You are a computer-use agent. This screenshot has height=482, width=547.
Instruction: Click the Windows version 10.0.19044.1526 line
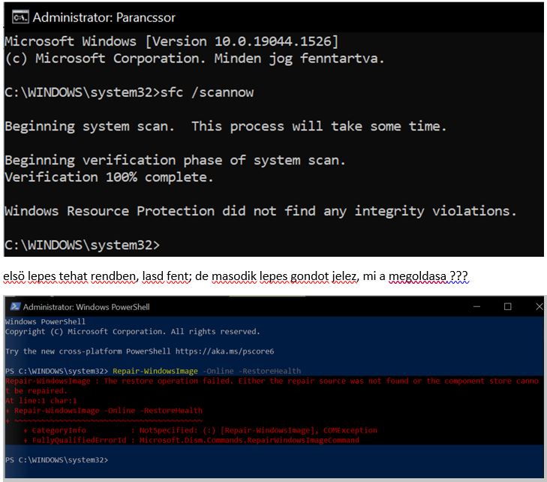pos(171,41)
